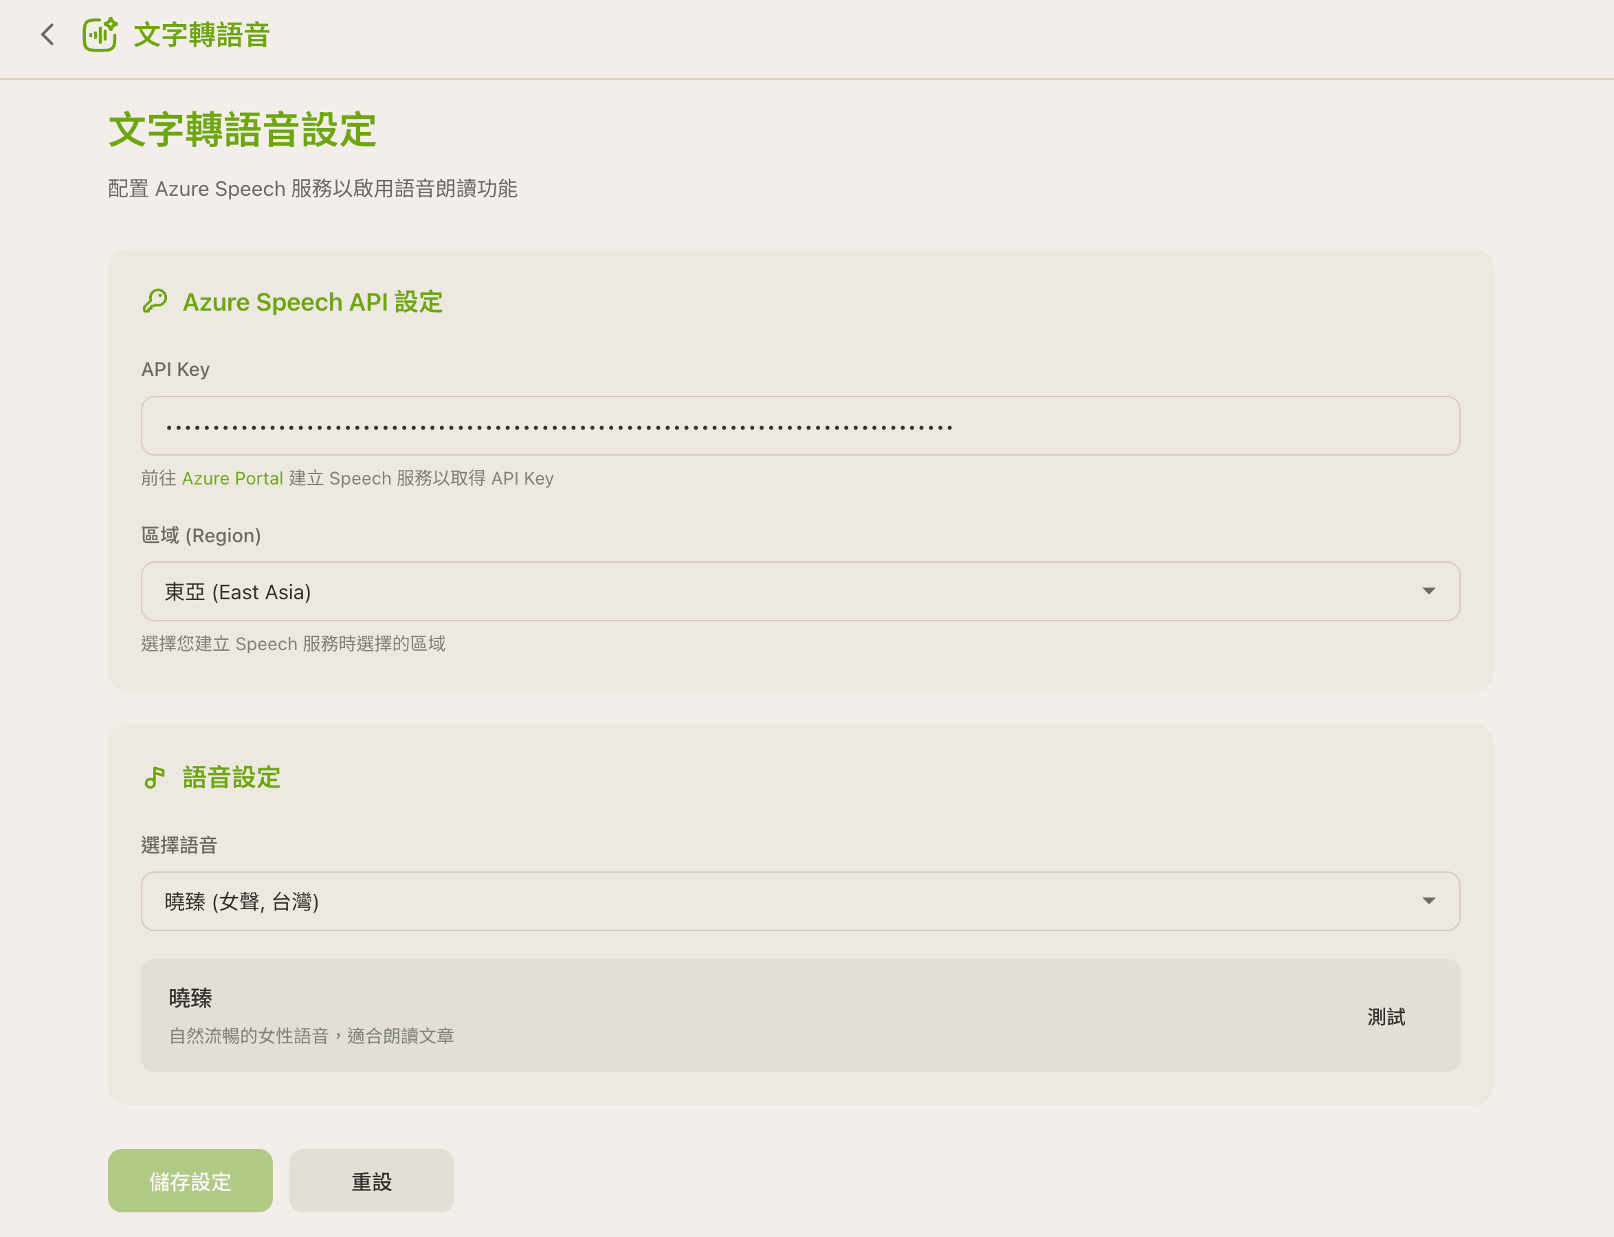Focus the API Key input field

[799, 425]
